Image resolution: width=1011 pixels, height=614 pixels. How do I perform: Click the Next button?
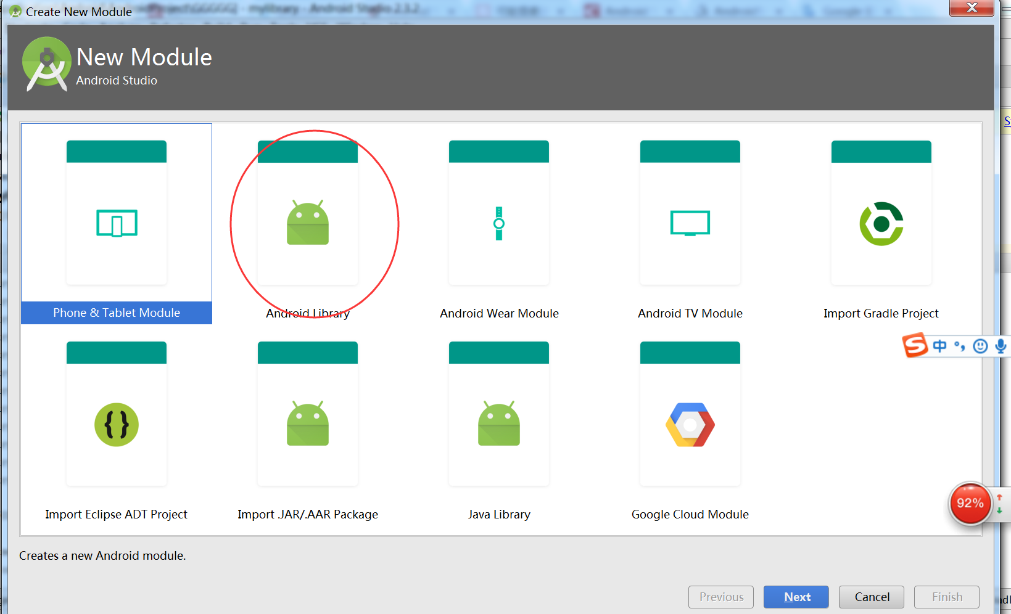(x=796, y=597)
